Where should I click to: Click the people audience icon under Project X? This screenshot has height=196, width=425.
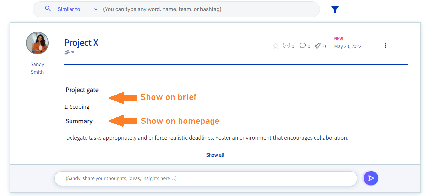67,52
